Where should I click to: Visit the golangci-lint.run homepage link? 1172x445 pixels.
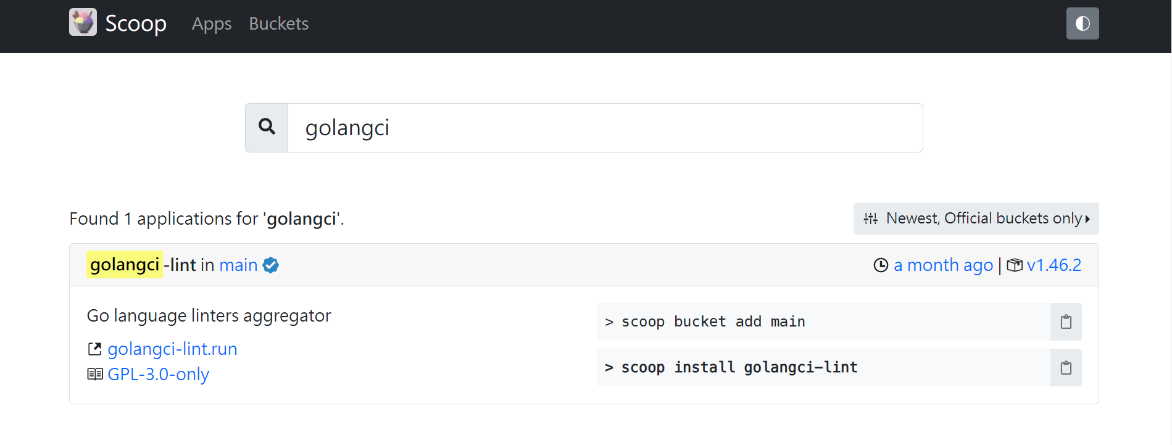172,349
